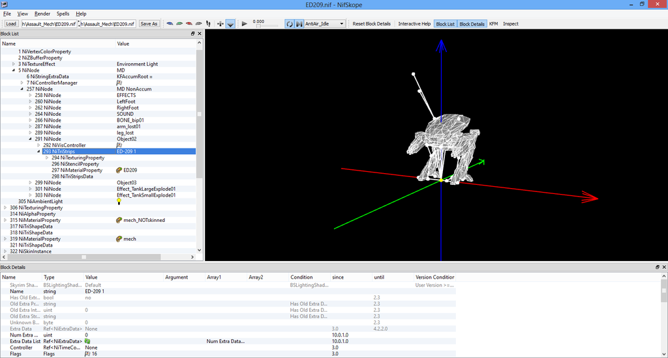This screenshot has width=668, height=358.
Task: Toggle animation loop button
Action: pos(289,24)
